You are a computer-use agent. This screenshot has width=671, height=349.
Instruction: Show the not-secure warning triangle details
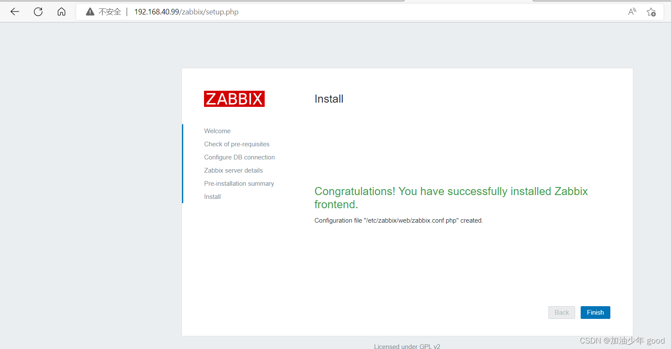(x=90, y=12)
